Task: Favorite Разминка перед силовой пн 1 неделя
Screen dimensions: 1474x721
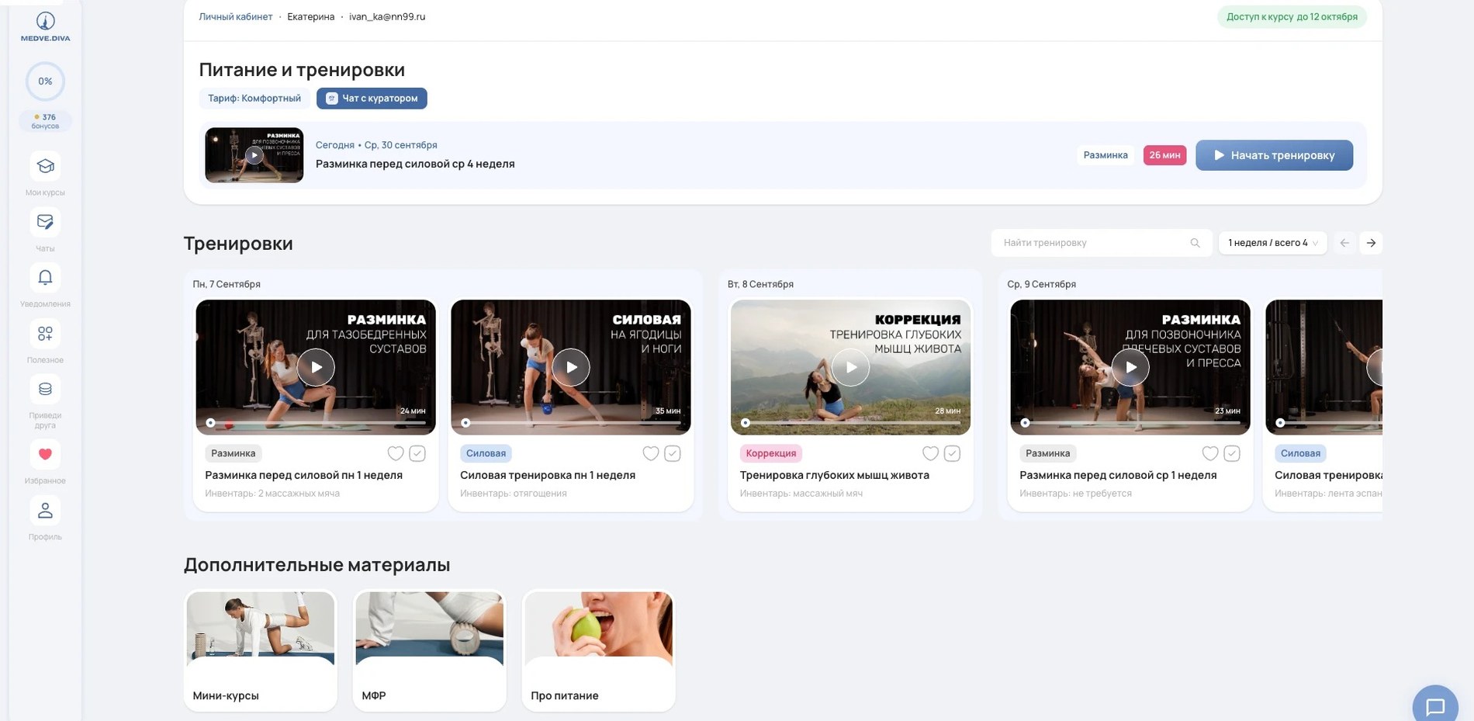Action: (396, 453)
